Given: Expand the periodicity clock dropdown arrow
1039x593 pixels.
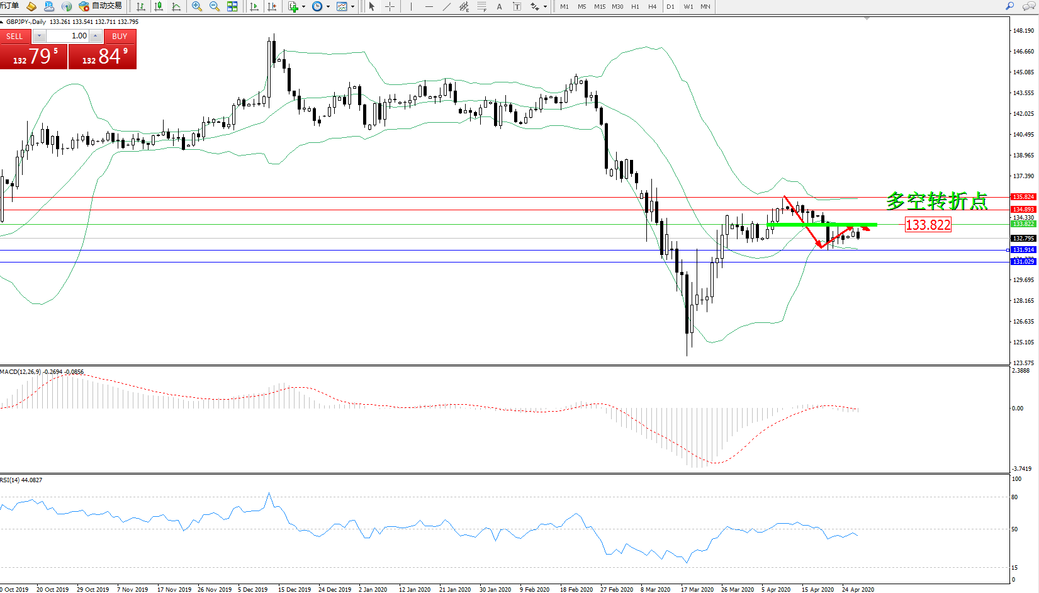Looking at the screenshot, I should 328,6.
